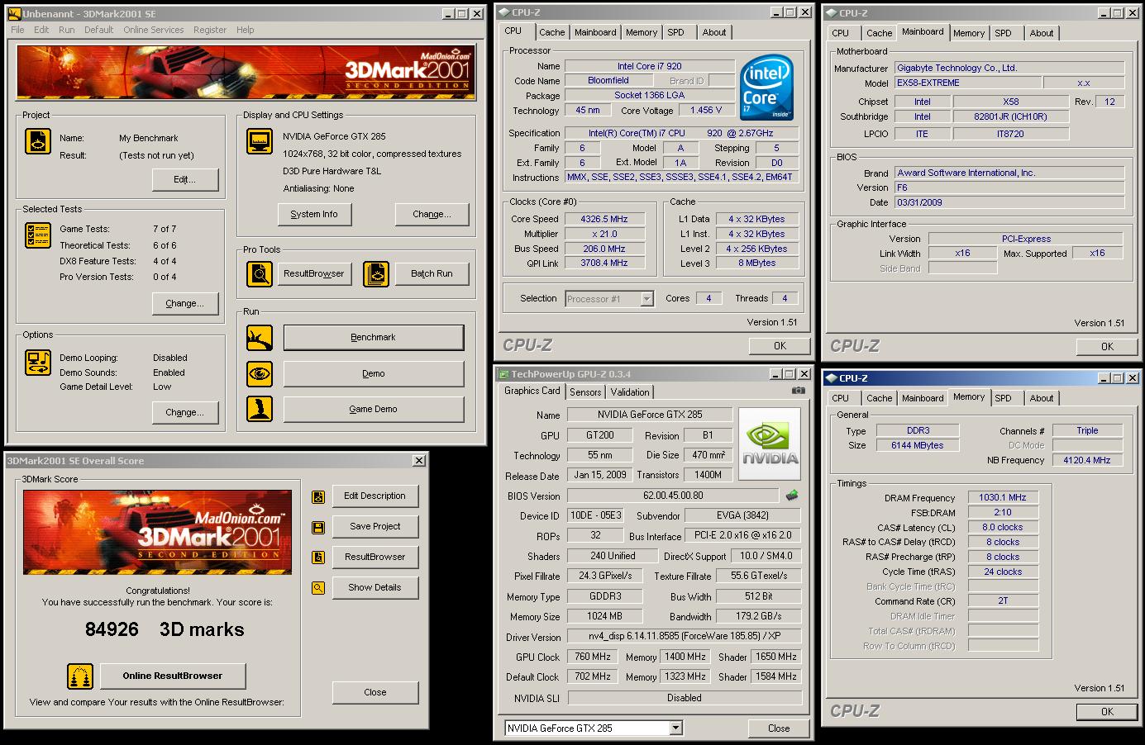
Task: Select SPD tab in the Mainboard CPU-Z window
Action: point(1003,33)
